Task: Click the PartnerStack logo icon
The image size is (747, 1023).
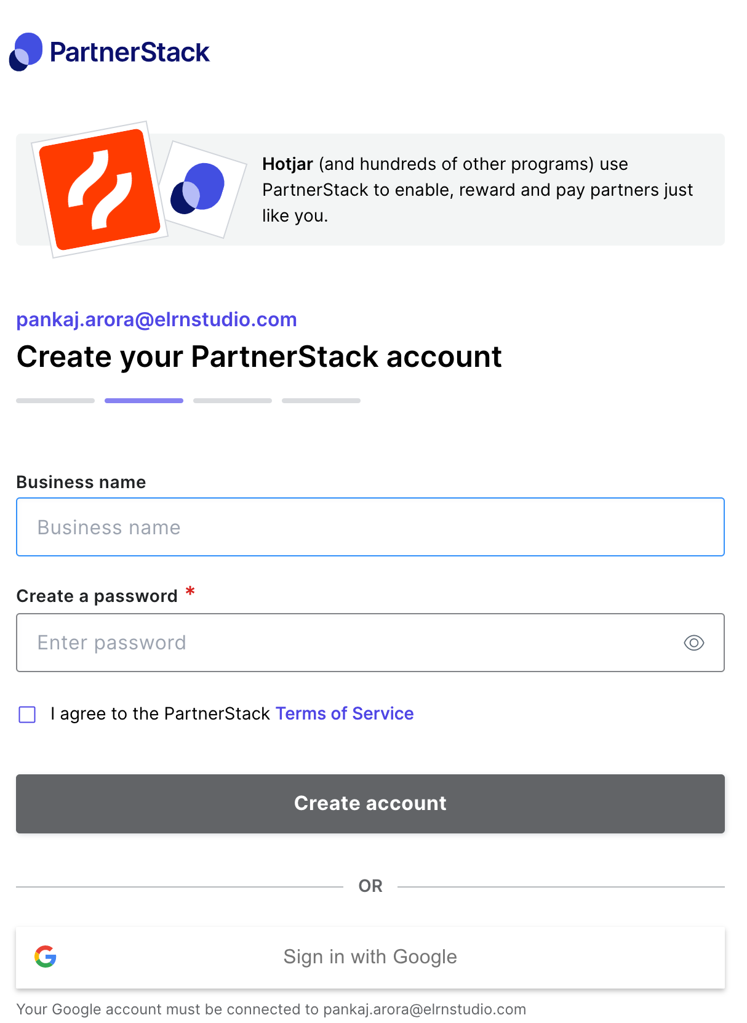Action: point(26,52)
